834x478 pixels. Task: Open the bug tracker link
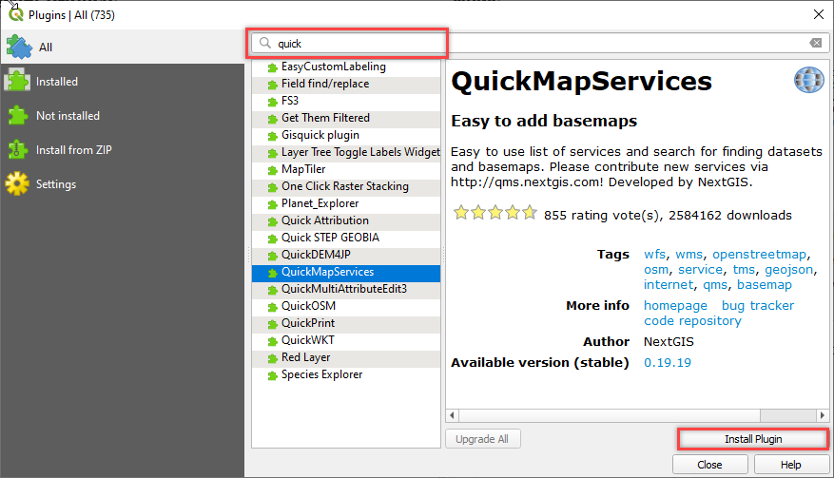(x=757, y=305)
